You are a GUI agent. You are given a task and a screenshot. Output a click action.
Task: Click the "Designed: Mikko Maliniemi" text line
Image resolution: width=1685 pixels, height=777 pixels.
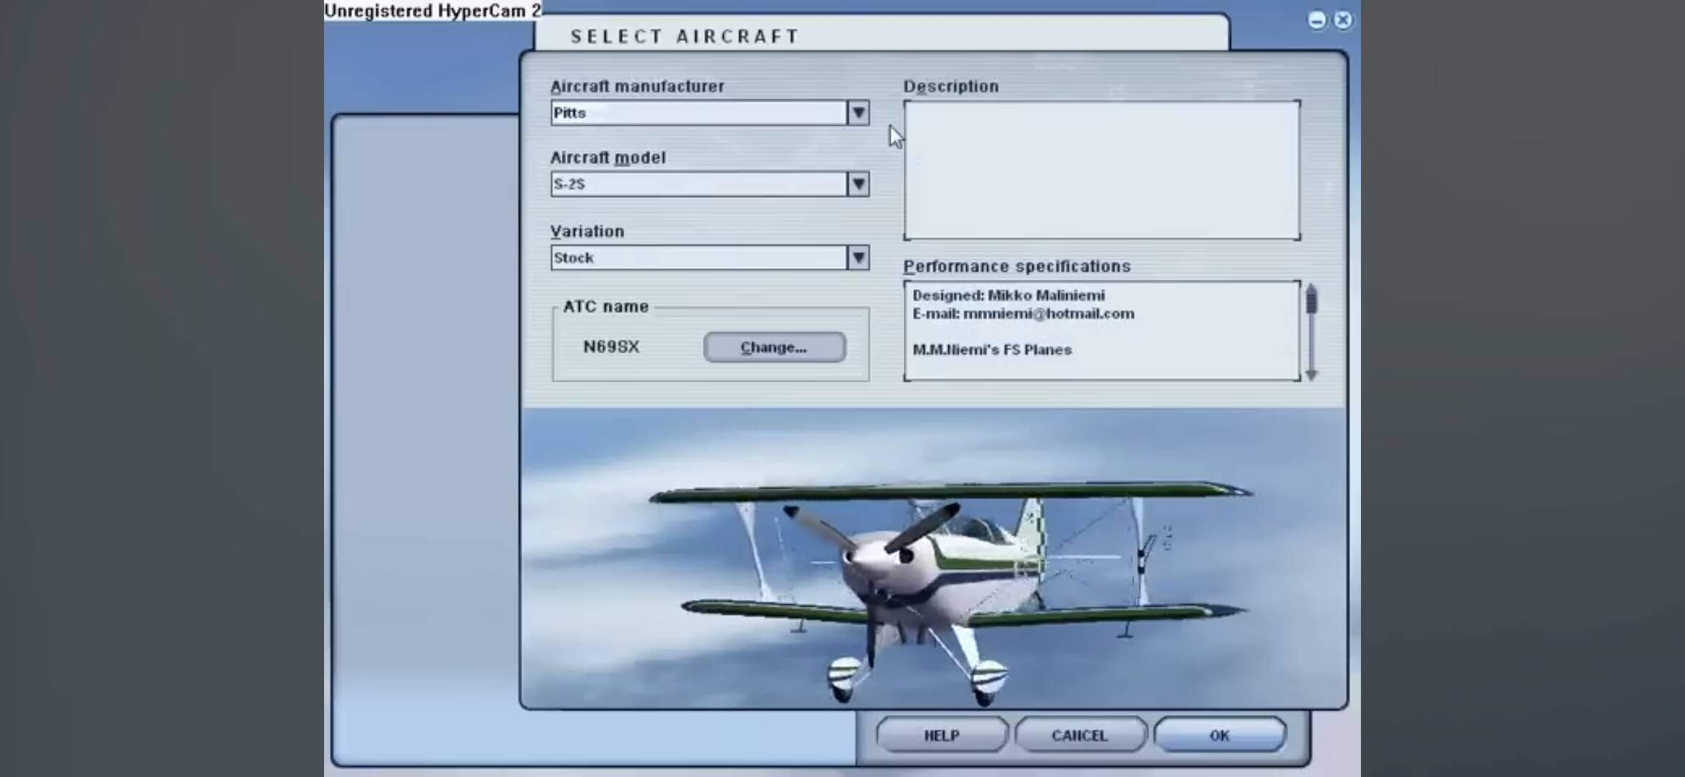click(x=1008, y=296)
